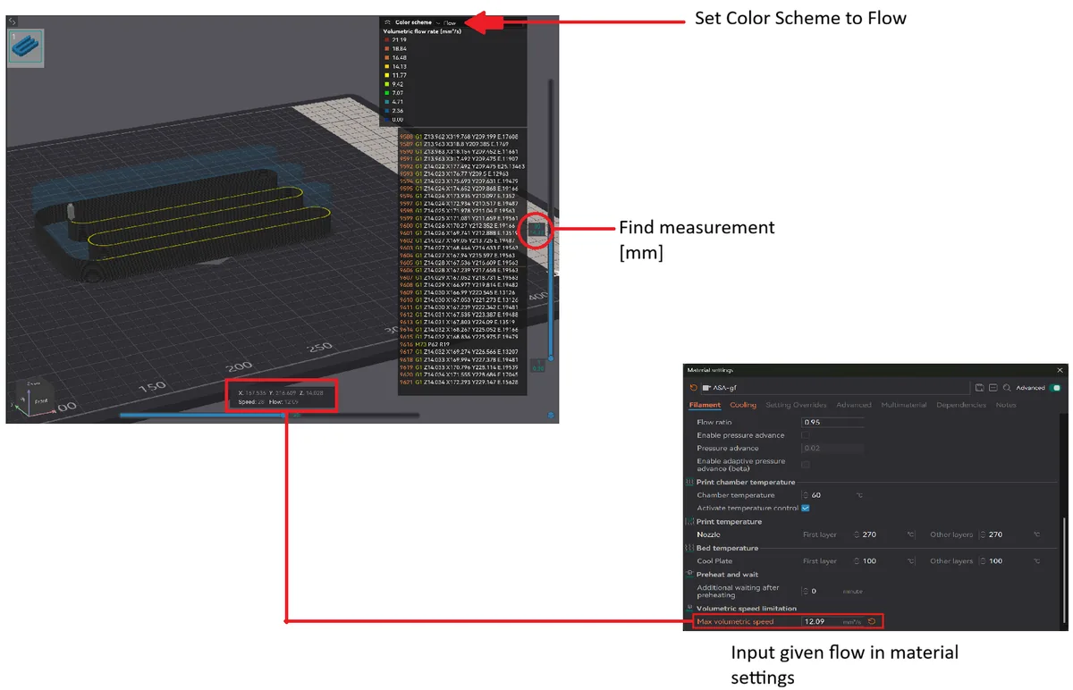Click the 7.07 legend color entry
This screenshot has height=690, width=1073.
click(x=393, y=93)
